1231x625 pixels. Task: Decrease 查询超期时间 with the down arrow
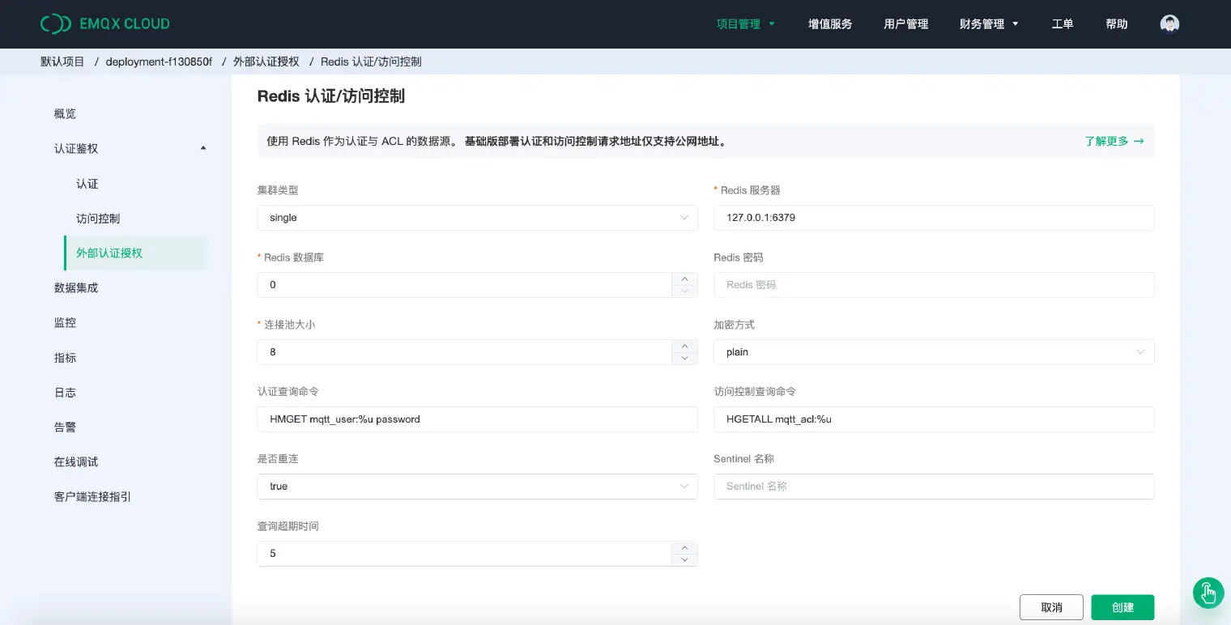click(684, 559)
